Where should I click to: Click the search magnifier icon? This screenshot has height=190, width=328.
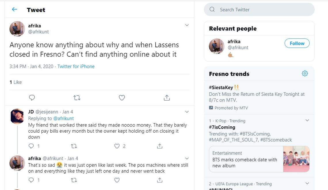click(212, 9)
